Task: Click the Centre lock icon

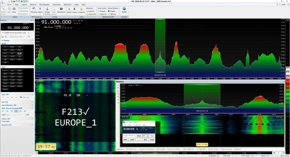Action: tap(74, 9)
